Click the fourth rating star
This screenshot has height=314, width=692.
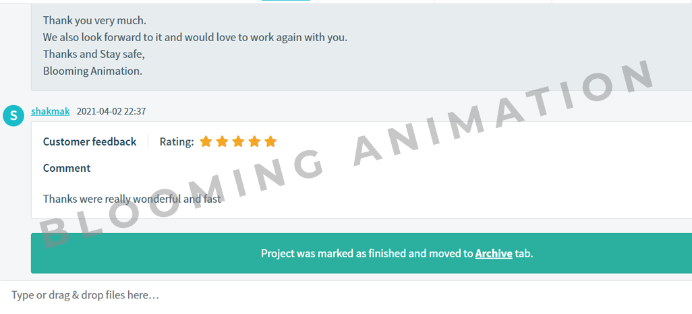254,142
